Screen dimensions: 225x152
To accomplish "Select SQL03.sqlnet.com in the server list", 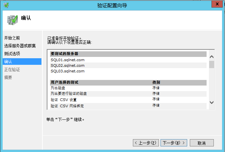I will 128,71.
